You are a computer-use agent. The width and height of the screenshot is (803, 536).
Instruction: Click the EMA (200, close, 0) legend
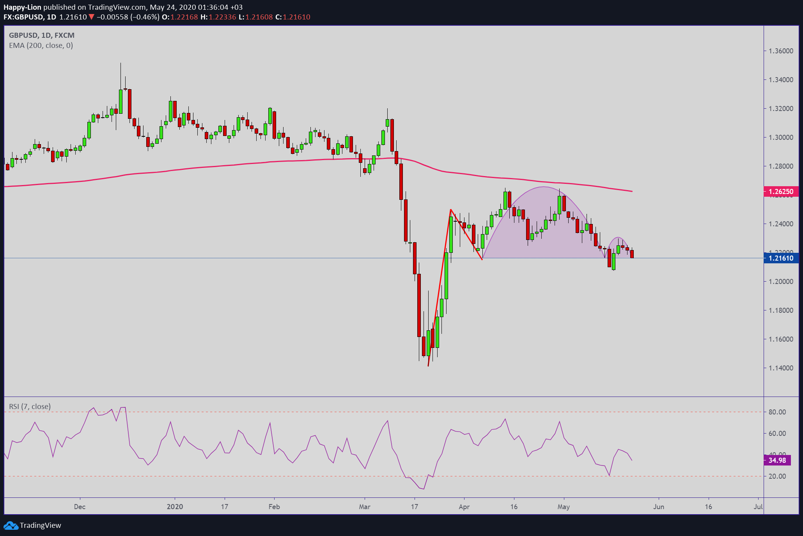(41, 46)
